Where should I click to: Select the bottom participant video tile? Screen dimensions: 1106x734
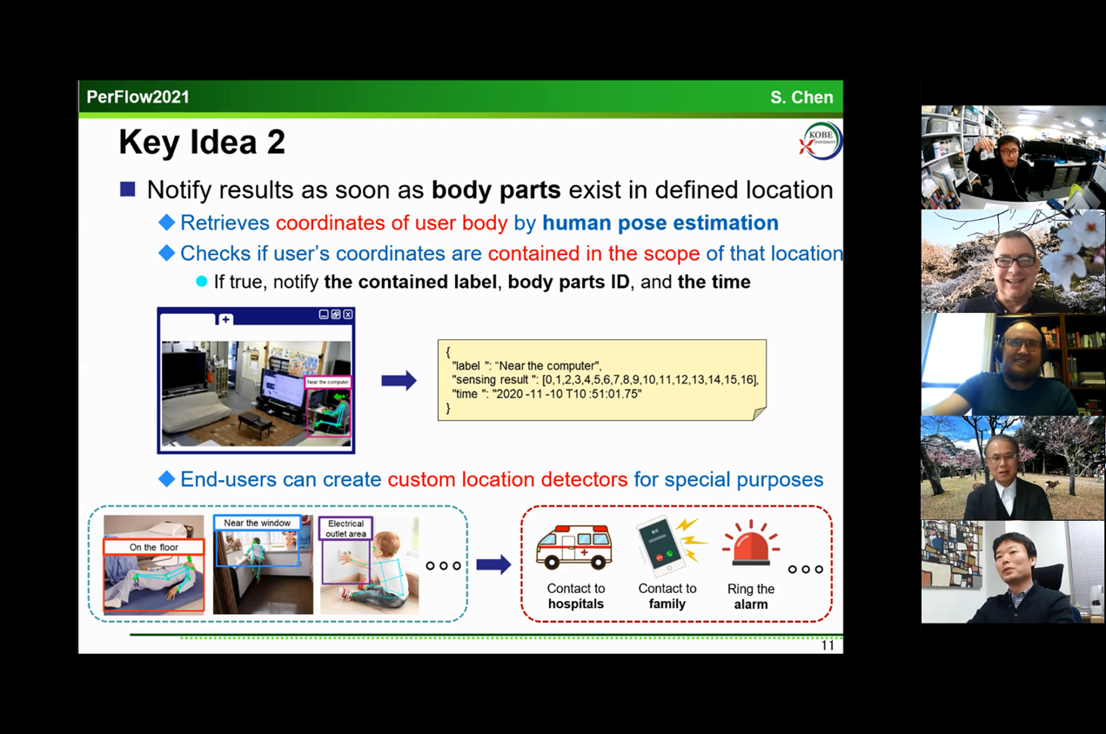(1012, 571)
